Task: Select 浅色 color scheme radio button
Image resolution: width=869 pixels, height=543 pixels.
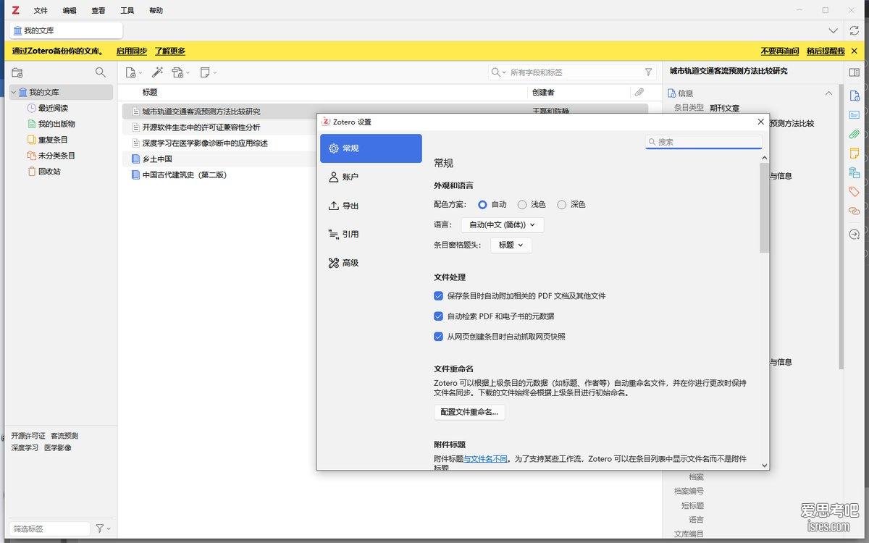Action: point(522,205)
